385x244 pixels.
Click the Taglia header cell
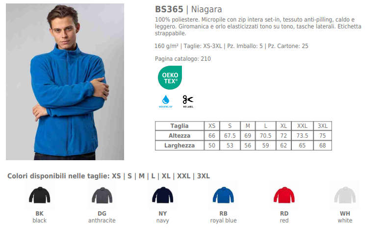[x=180, y=126]
